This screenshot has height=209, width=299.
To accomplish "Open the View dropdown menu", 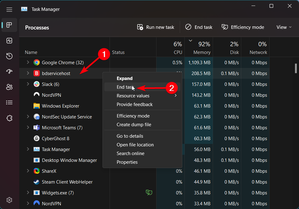I will (284, 27).
